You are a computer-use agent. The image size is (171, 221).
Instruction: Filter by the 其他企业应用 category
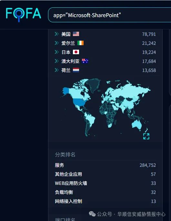tap(68, 174)
